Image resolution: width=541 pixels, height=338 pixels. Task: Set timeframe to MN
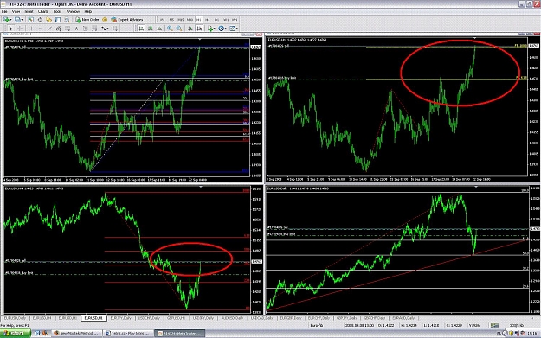pyautogui.click(x=235, y=20)
